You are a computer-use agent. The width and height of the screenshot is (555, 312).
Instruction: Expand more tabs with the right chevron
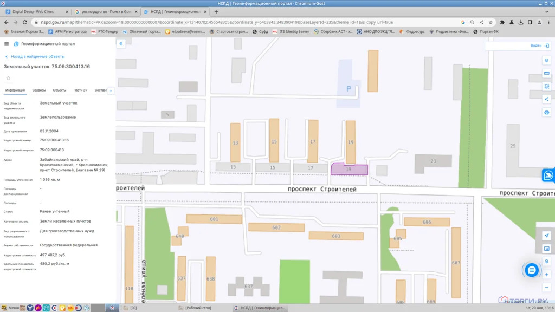(111, 90)
